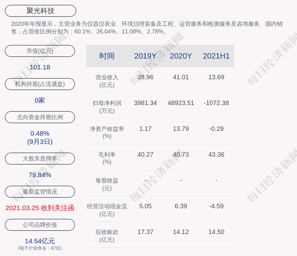The image size is (297, 256).
Task: Click the 应收账款(亿元) row label
Action: [x=107, y=236]
